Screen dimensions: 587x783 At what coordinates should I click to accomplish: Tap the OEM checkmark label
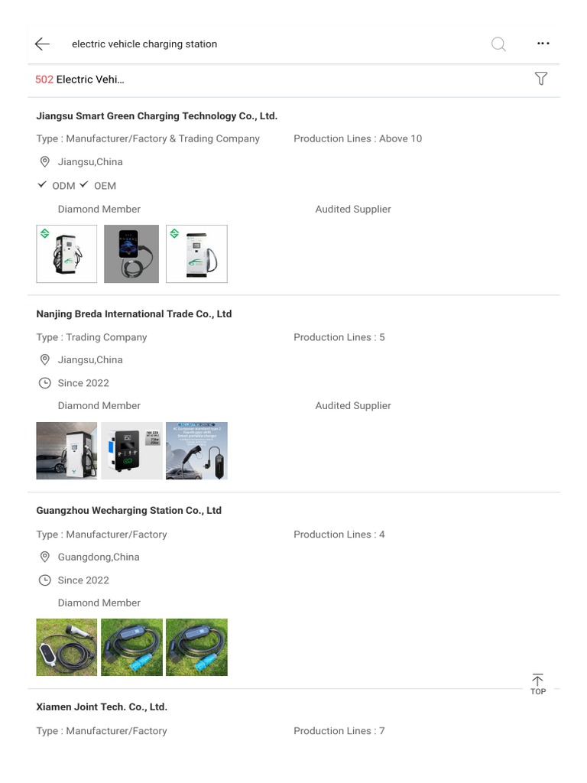tap(98, 185)
